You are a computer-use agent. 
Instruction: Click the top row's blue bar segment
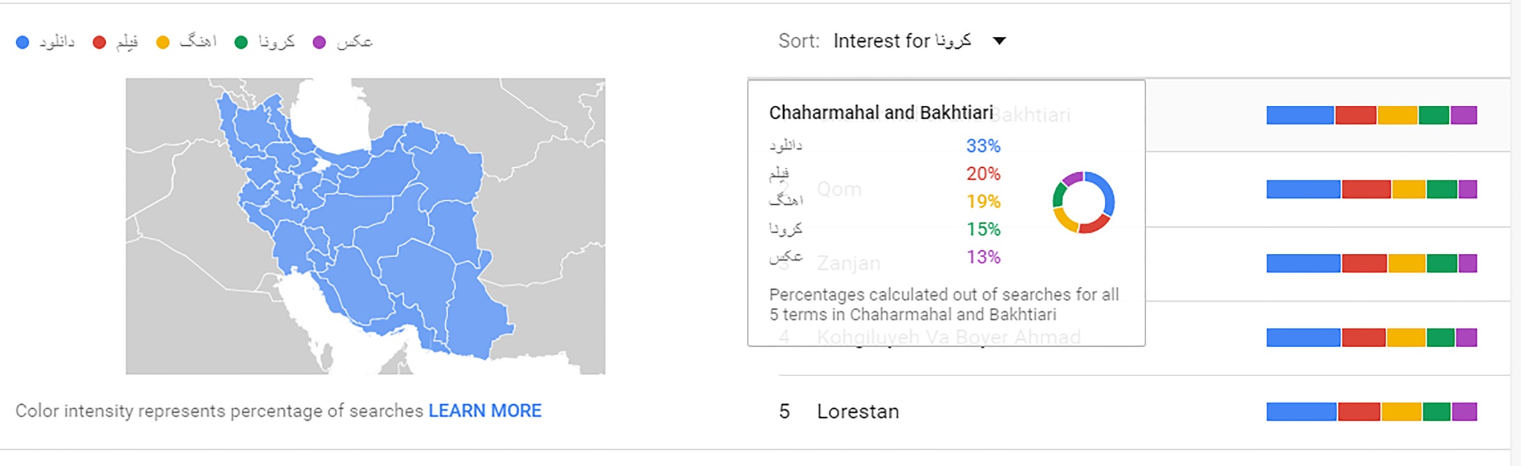(1300, 115)
